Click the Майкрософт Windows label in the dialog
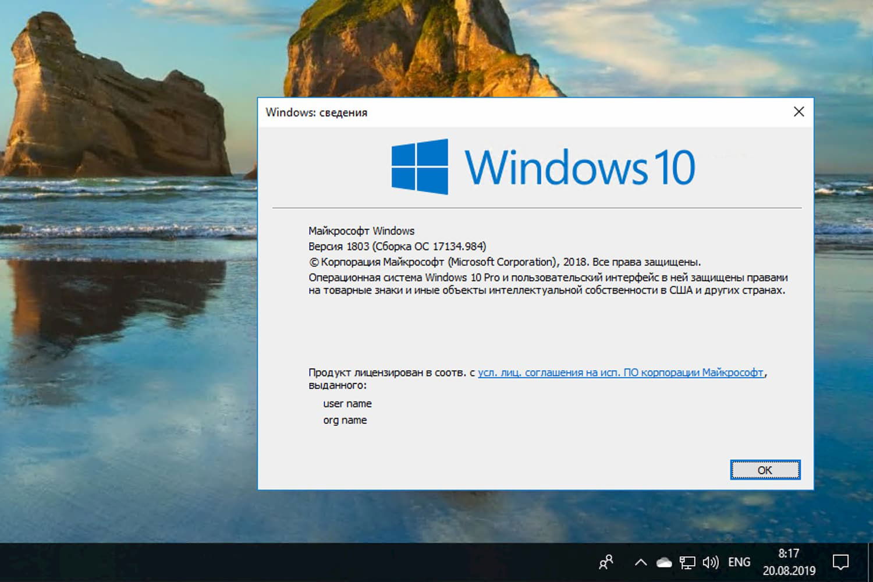 tap(361, 230)
